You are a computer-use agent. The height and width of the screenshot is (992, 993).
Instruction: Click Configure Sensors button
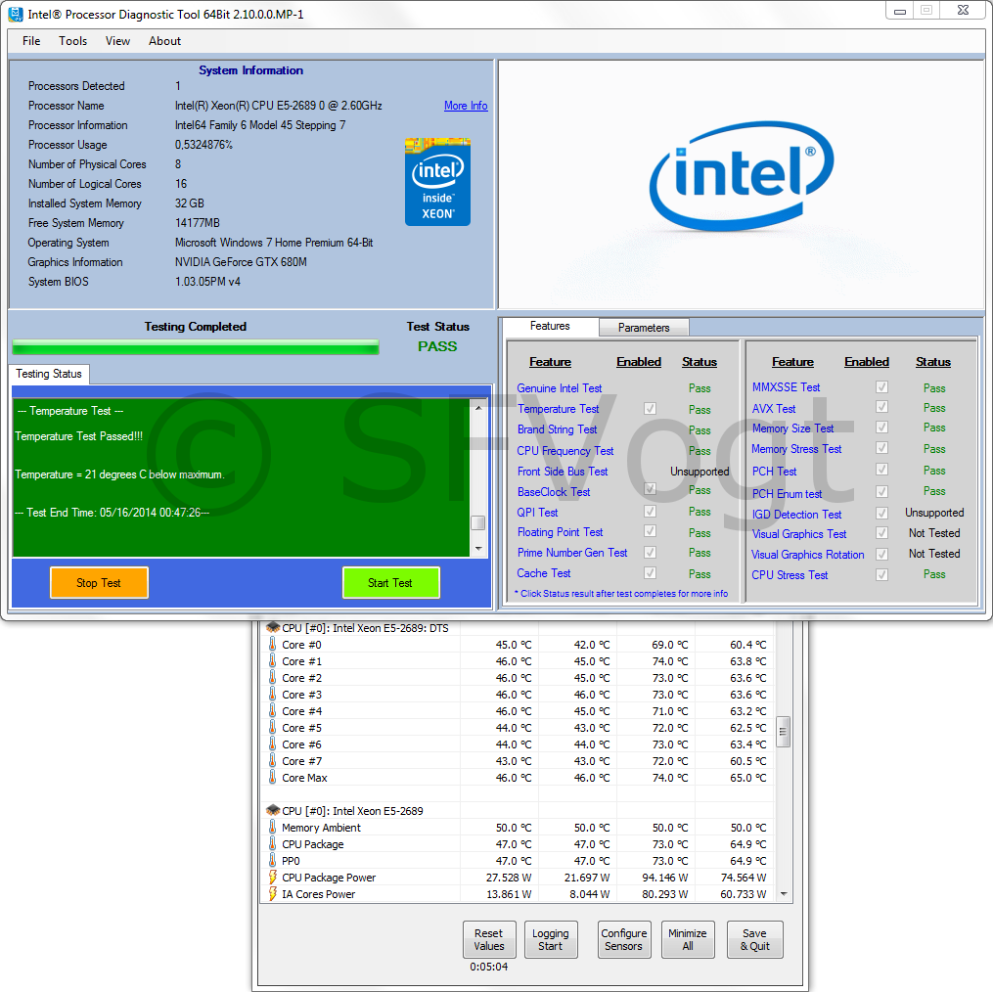tap(624, 939)
